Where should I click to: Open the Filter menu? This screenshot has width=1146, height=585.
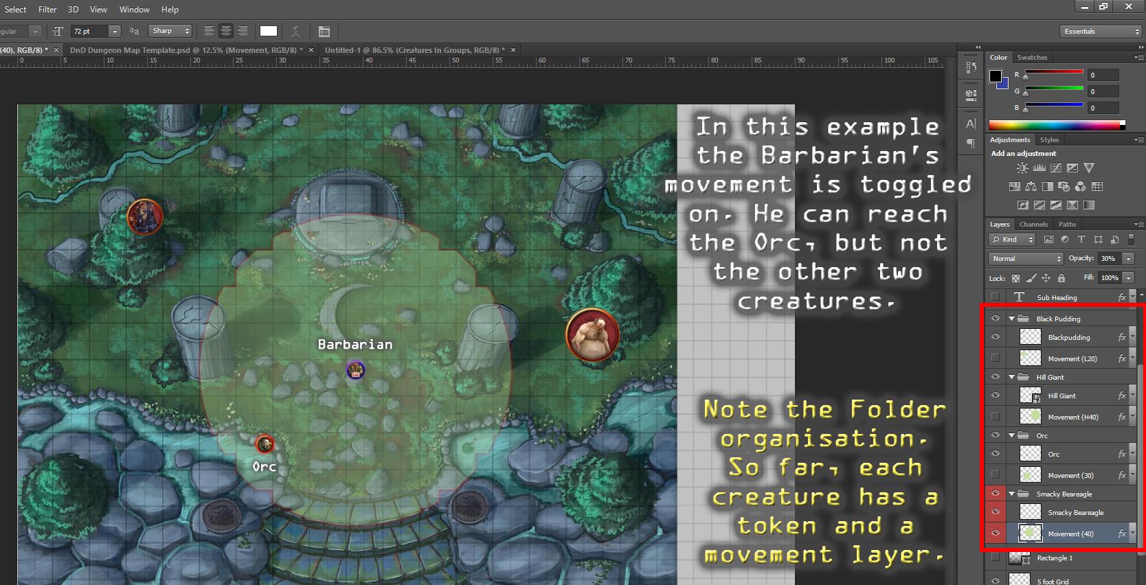47,10
